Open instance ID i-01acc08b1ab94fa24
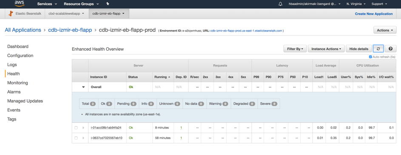The image size is (401, 155). [x=106, y=128]
